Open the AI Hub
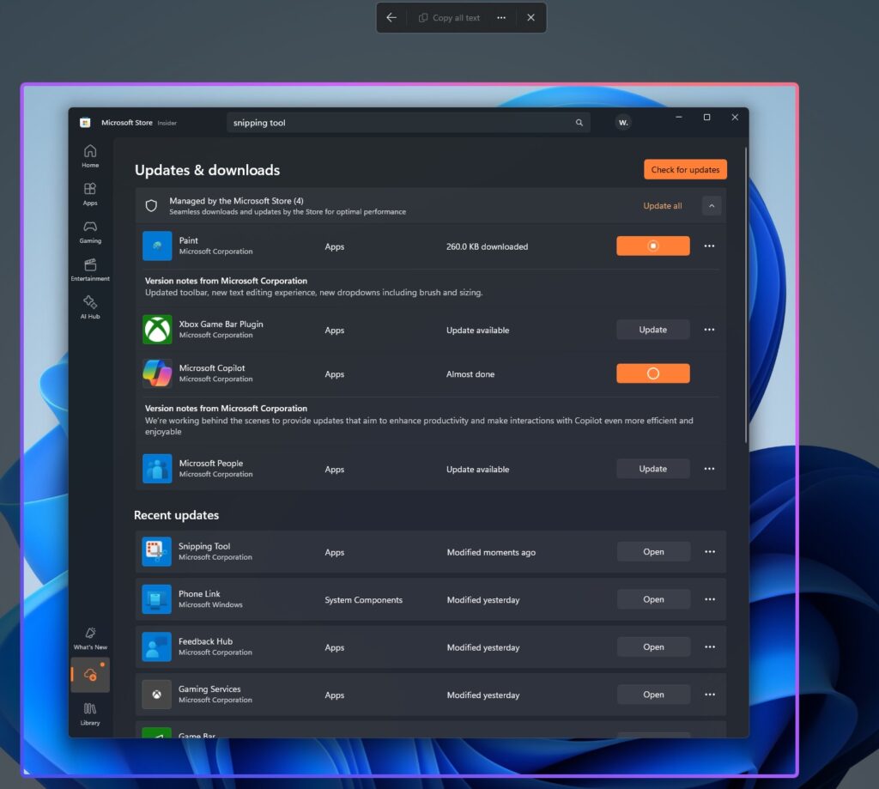The width and height of the screenshot is (879, 789). point(90,307)
